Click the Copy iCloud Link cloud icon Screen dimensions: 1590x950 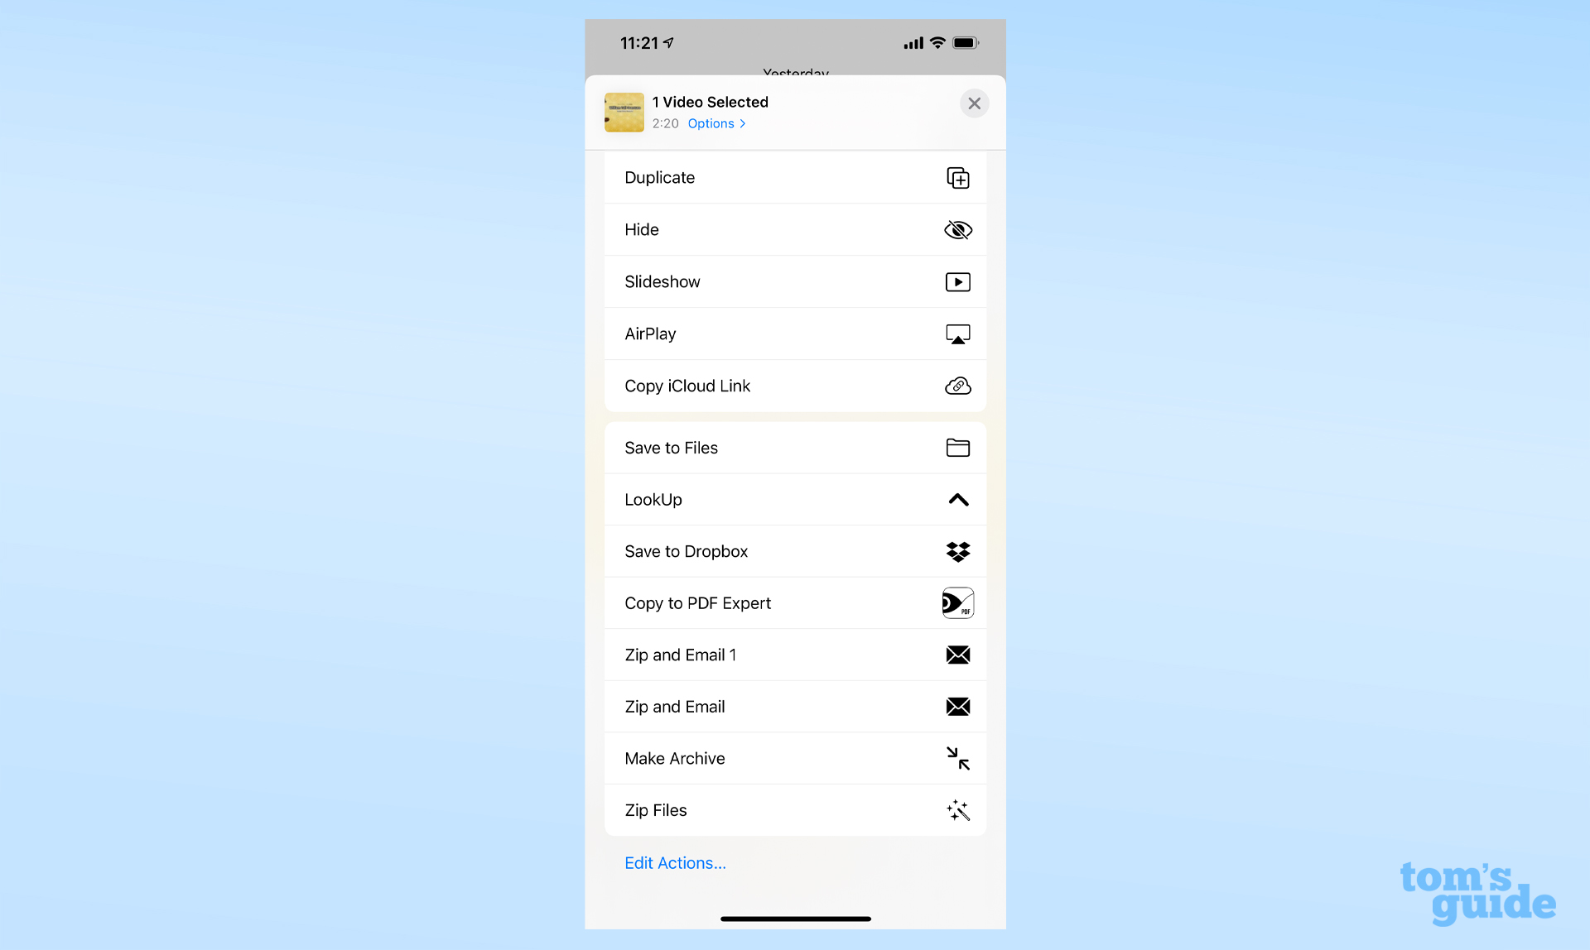coord(957,386)
